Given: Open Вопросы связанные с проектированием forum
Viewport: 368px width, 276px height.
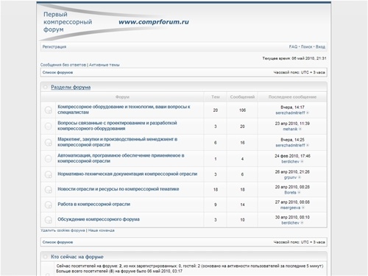Looking at the screenshot, I should (x=117, y=126).
